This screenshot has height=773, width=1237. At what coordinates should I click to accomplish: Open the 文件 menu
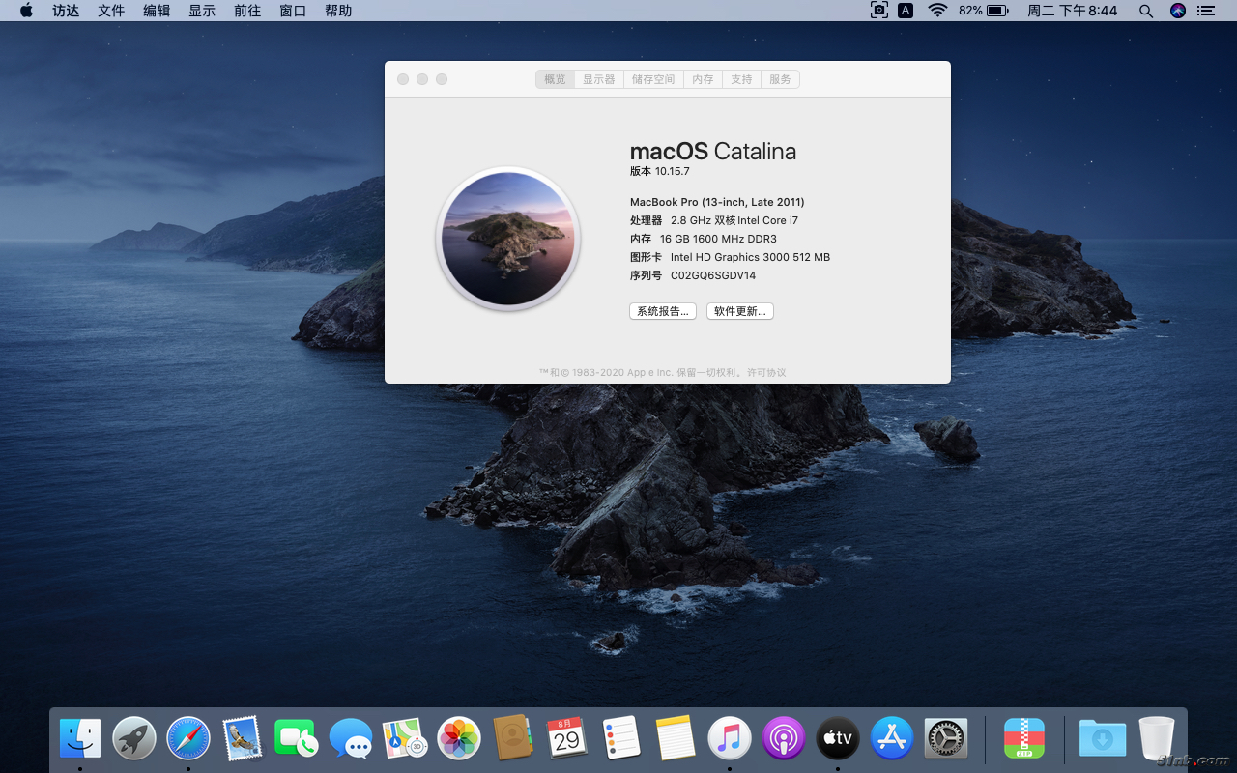(111, 11)
